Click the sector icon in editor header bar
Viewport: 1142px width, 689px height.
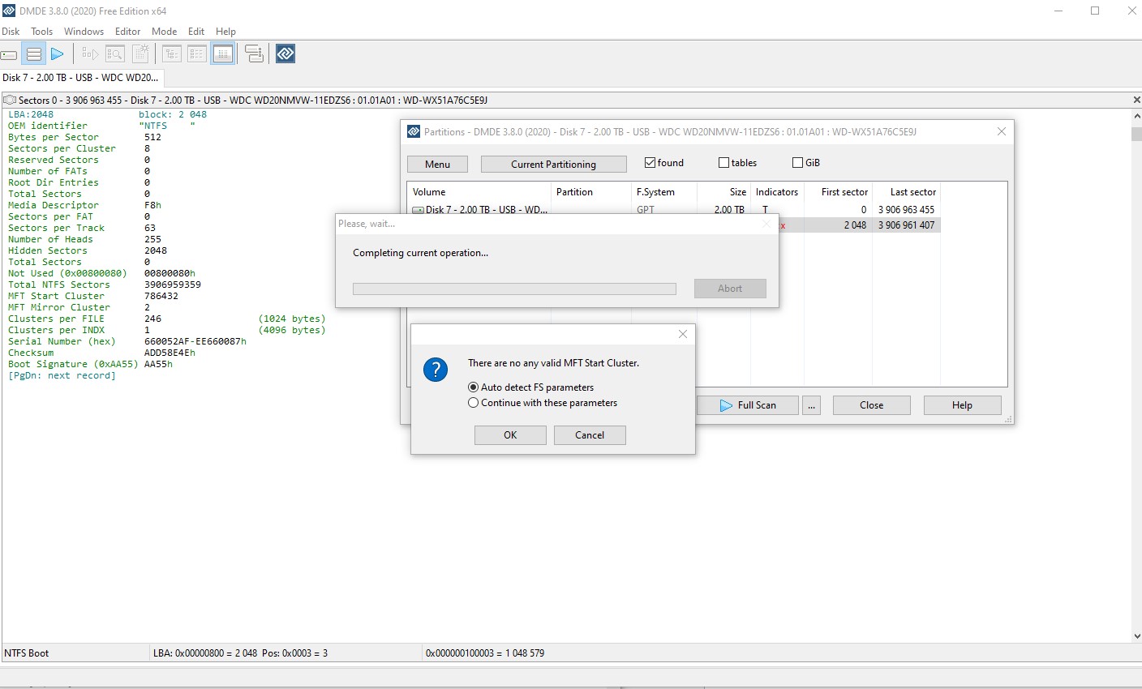tap(10, 100)
